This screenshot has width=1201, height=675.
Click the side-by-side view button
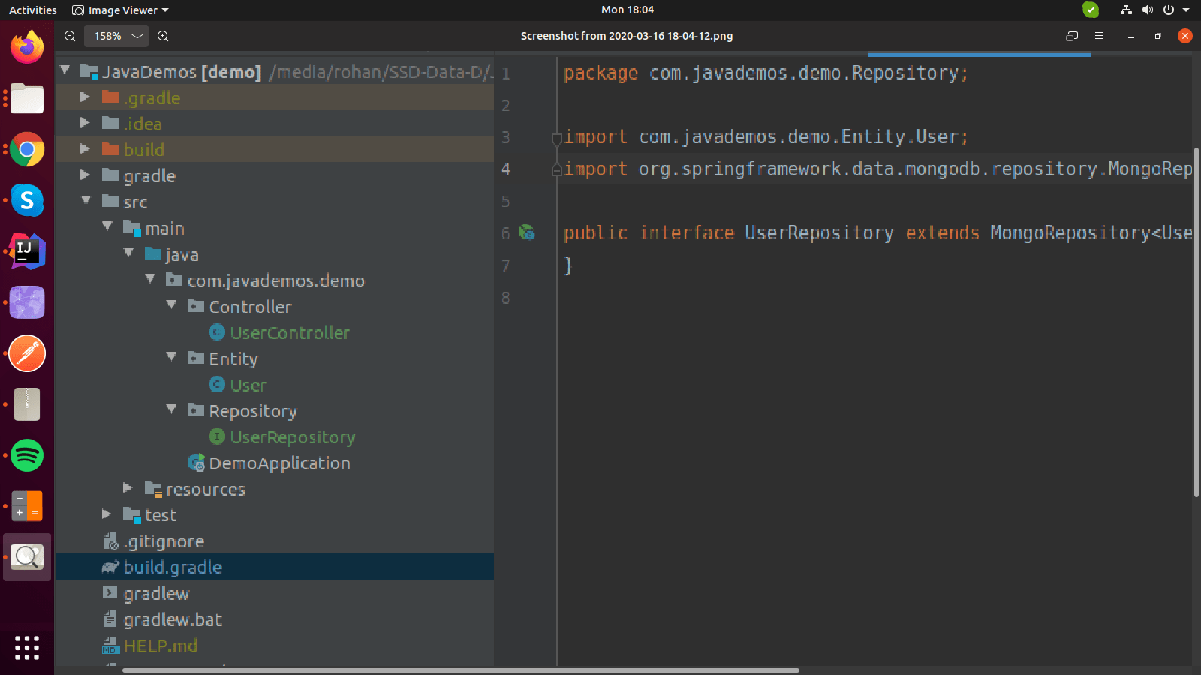[x=1072, y=35]
